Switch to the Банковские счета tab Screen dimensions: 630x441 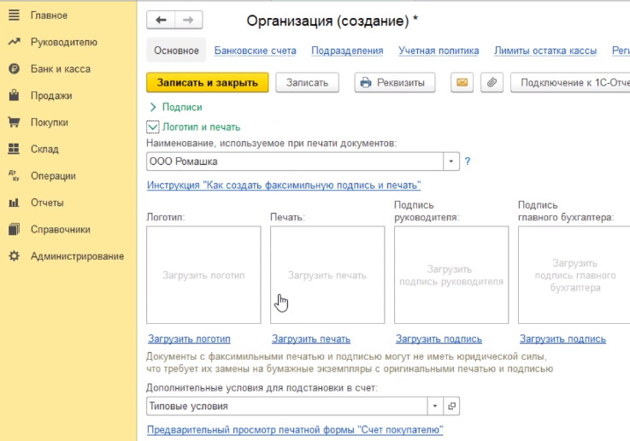255,50
